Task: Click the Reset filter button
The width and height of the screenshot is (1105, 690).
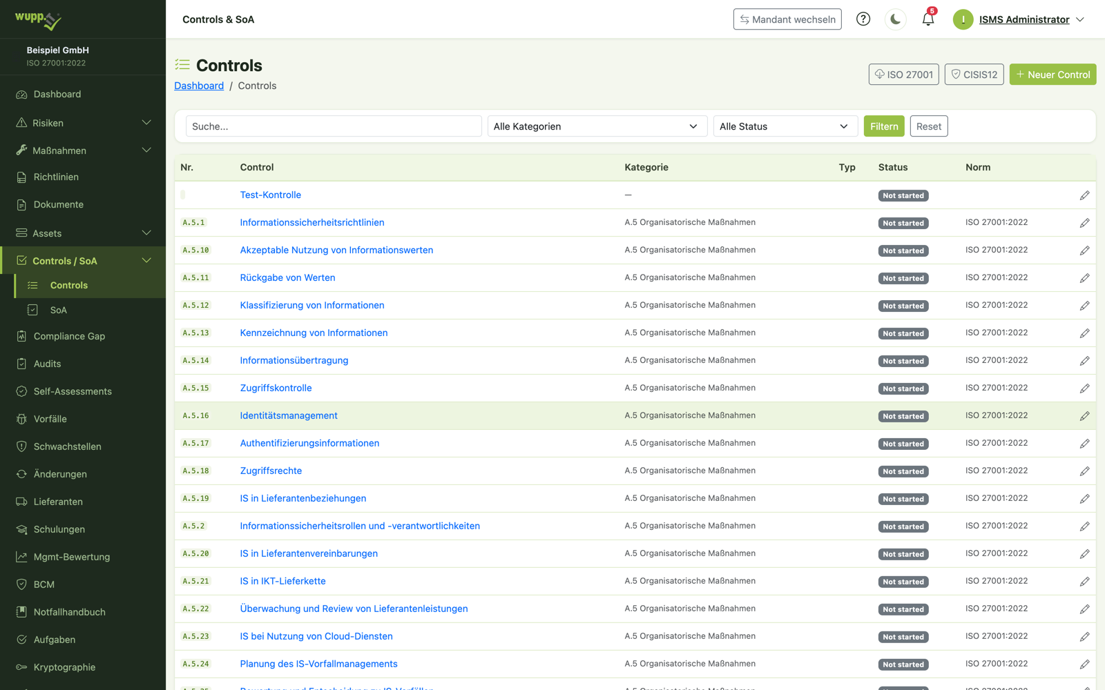Action: click(x=929, y=126)
